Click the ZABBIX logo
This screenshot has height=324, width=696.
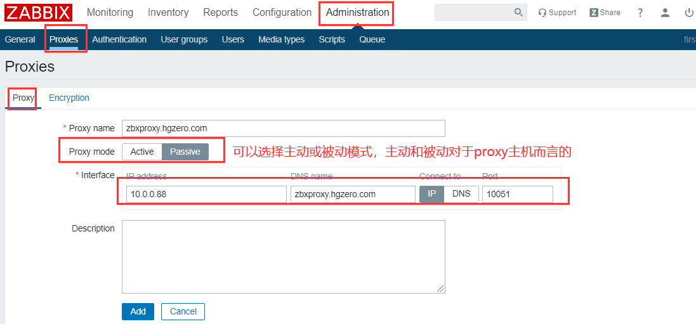click(38, 13)
